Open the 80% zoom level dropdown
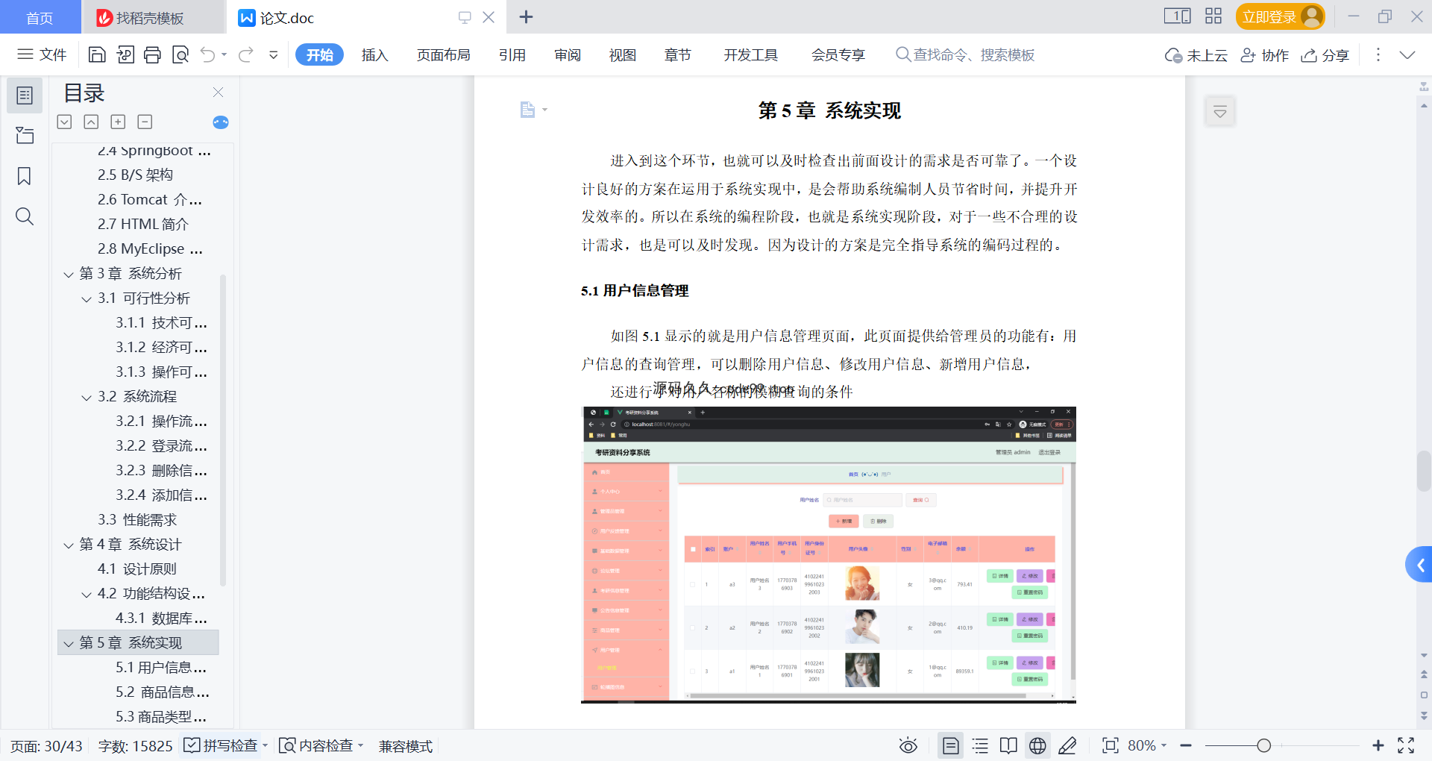 click(x=1146, y=745)
